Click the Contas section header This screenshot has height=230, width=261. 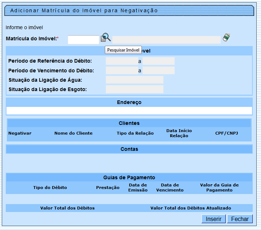click(129, 149)
